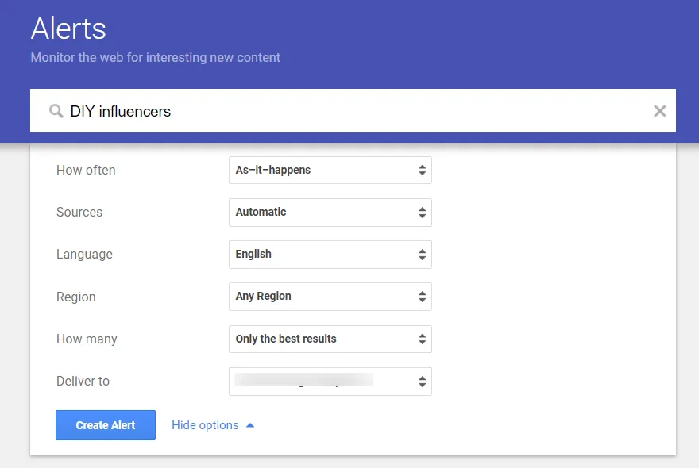Click the Create Alert button

click(106, 425)
